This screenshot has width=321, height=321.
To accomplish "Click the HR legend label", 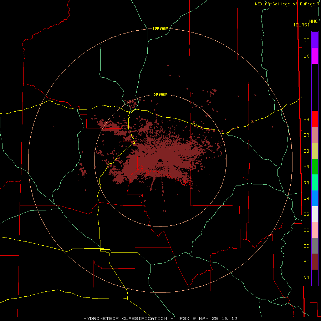I will coord(306,167).
